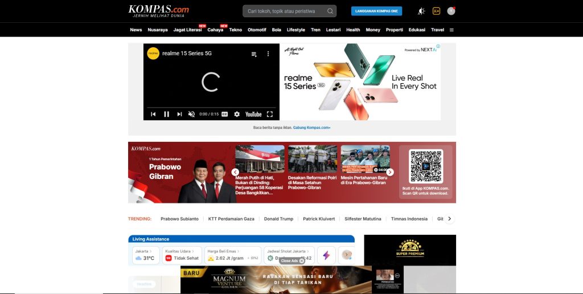Open the video playlist queue icon
This screenshot has width=583, height=294.
pos(254,54)
